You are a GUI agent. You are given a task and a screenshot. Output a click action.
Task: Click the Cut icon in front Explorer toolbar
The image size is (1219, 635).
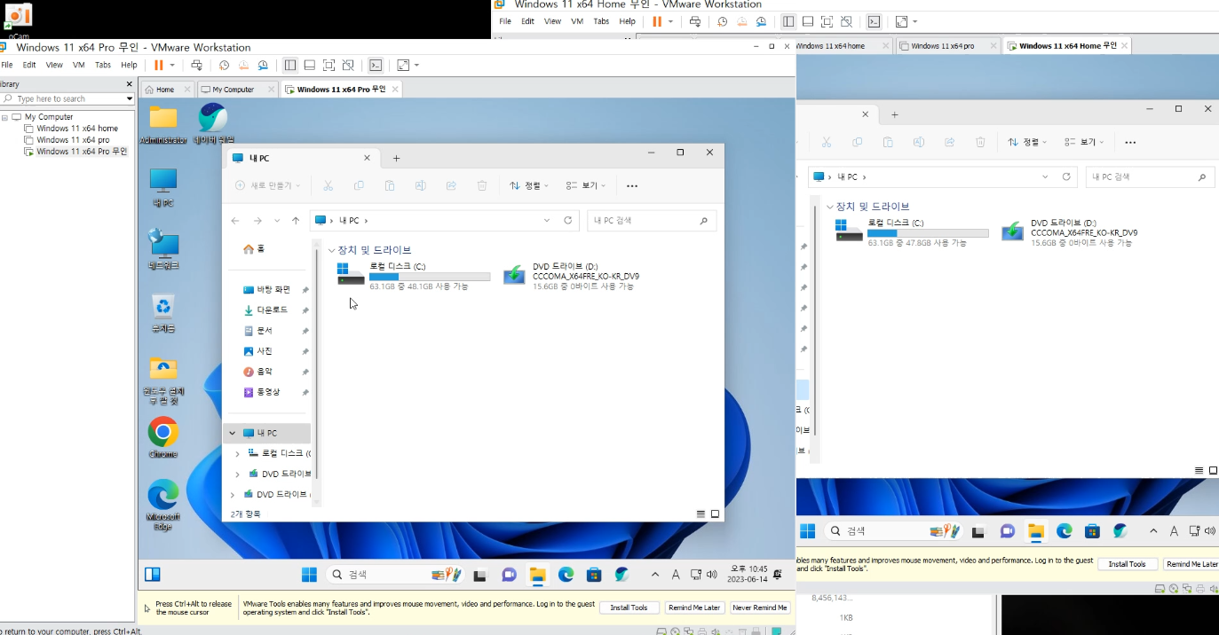pyautogui.click(x=328, y=185)
